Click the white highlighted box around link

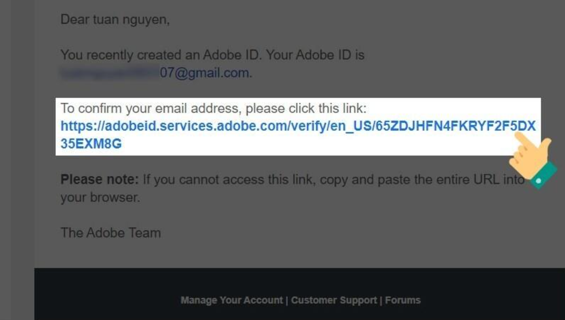pyautogui.click(x=298, y=127)
